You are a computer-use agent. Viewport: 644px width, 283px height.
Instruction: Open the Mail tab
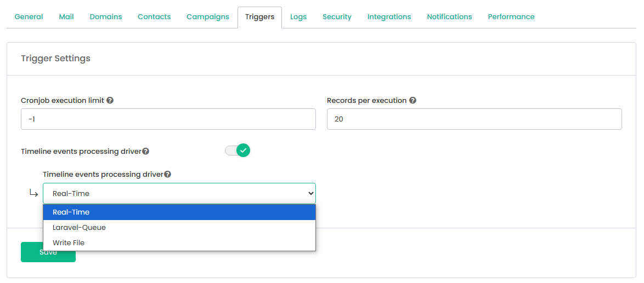point(66,17)
